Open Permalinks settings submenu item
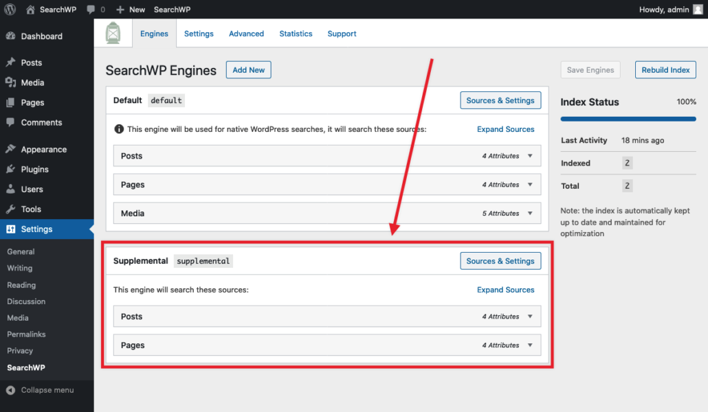This screenshot has width=708, height=412. click(x=26, y=334)
